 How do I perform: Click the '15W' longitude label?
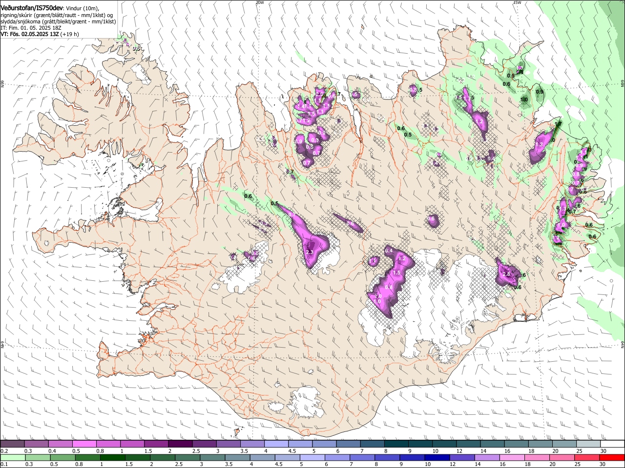(517, 2)
